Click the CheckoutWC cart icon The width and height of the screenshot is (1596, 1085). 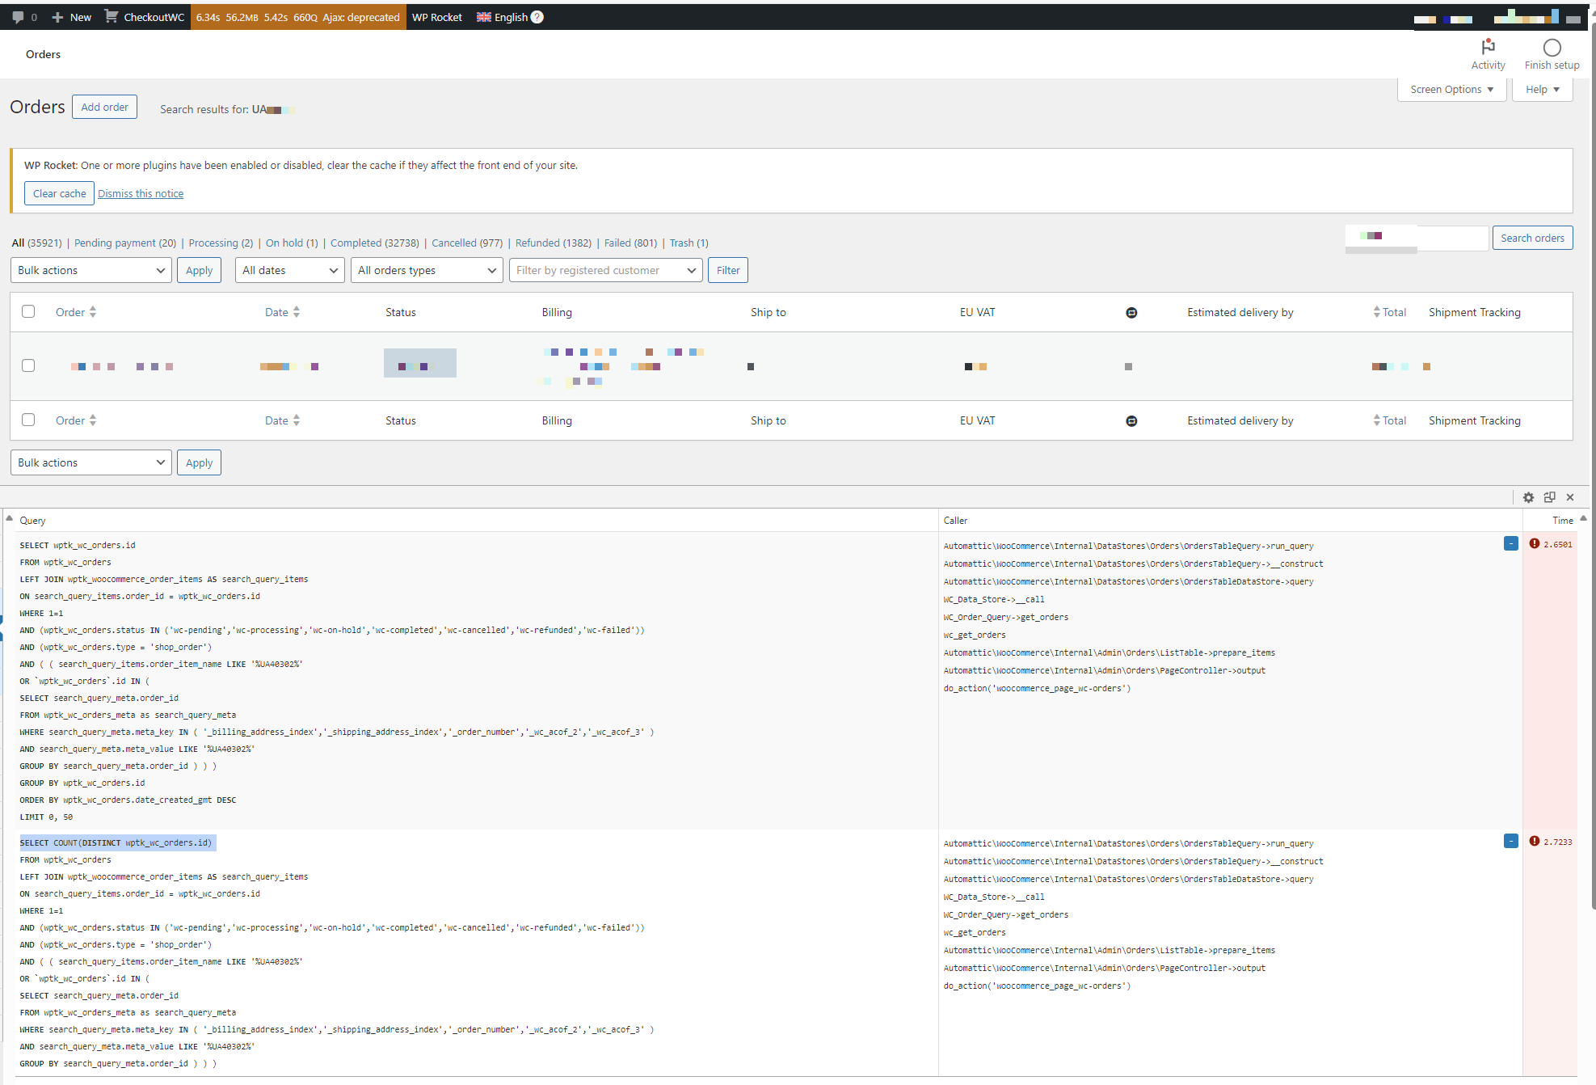112,17
